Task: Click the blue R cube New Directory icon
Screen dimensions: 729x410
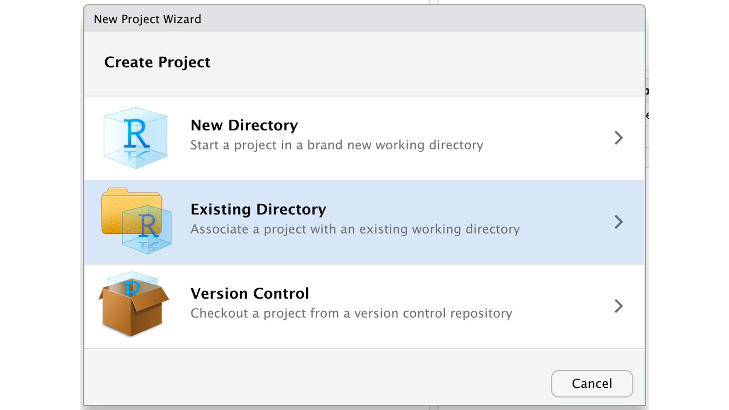Action: (136, 138)
